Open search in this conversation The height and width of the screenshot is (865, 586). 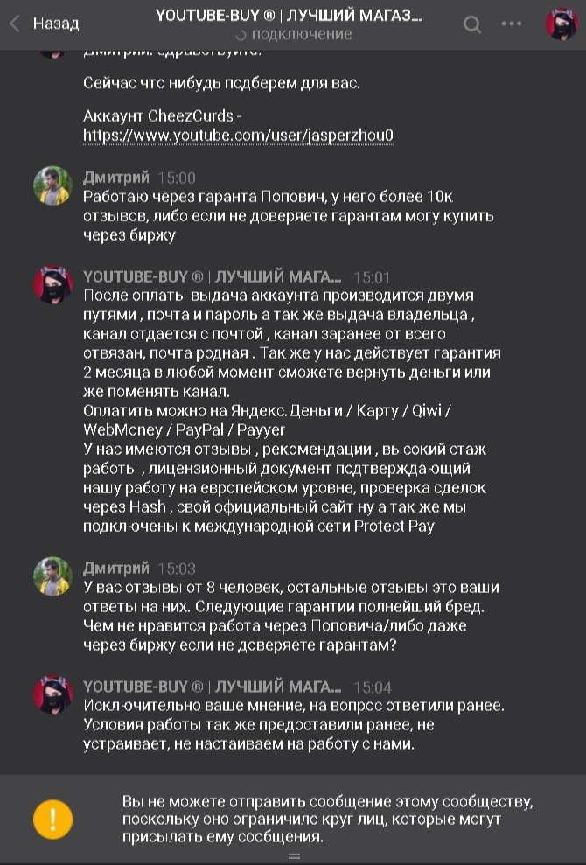[x=472, y=24]
